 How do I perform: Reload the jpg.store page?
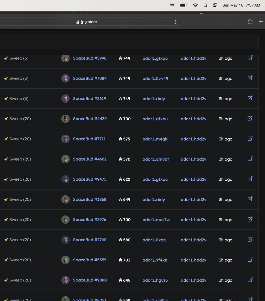point(175,22)
